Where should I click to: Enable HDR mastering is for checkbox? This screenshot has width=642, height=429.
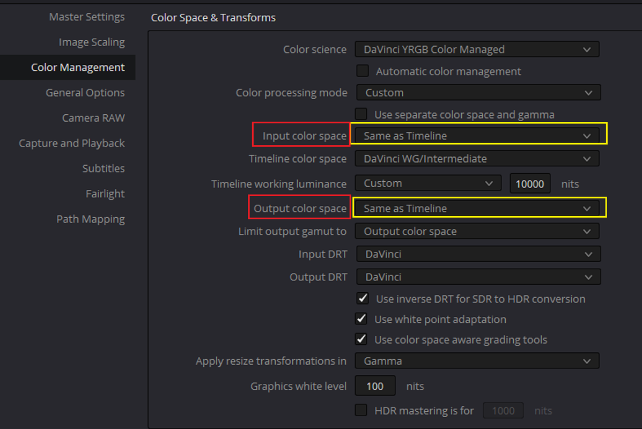point(361,410)
